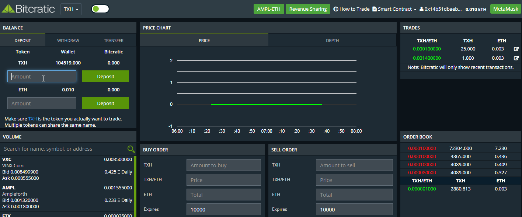
Task: Click the MetaMask button
Action: pyautogui.click(x=505, y=9)
